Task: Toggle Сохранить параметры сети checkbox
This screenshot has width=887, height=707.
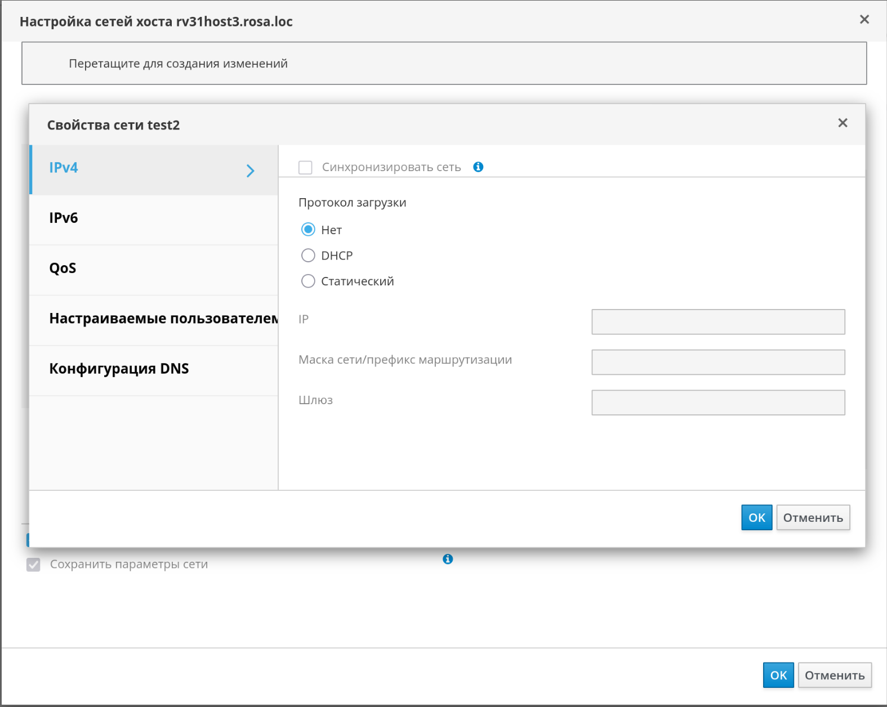Action: coord(34,565)
